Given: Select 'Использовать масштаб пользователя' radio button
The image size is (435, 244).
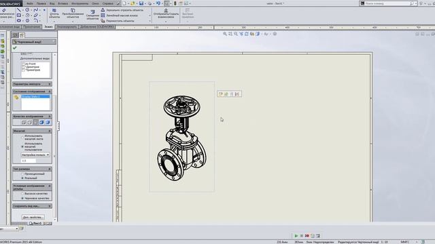Looking at the screenshot, I should pyautogui.click(x=22, y=146).
